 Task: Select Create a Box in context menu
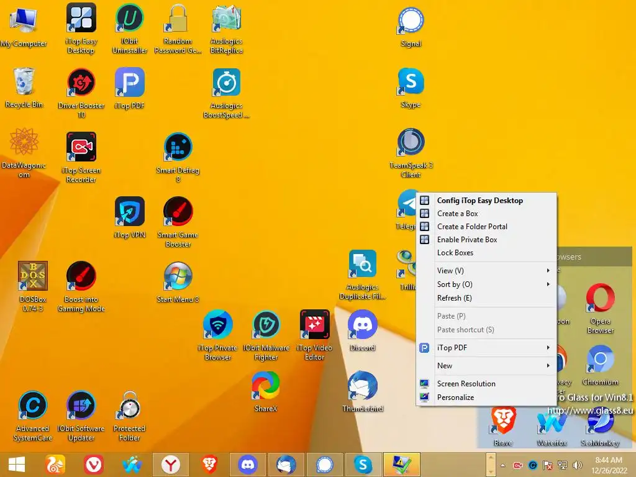486,214
